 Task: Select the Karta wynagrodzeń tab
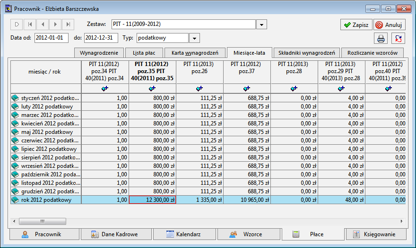[195, 53]
